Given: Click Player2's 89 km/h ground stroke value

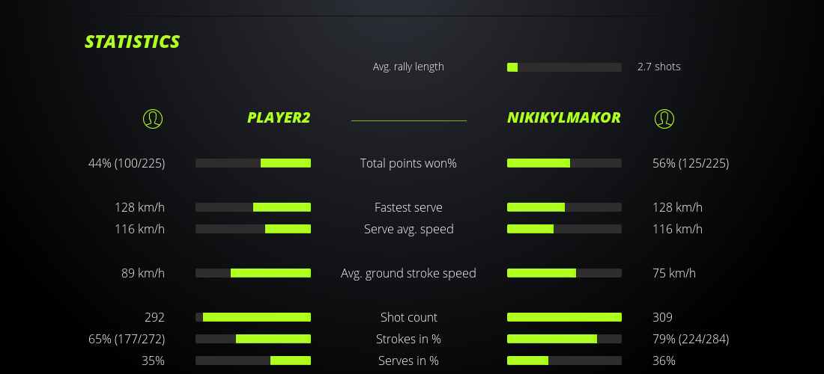Looking at the screenshot, I should point(143,273).
